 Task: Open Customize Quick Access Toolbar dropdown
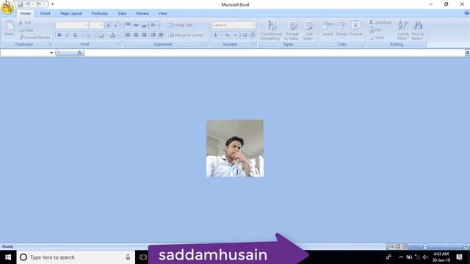52,4
